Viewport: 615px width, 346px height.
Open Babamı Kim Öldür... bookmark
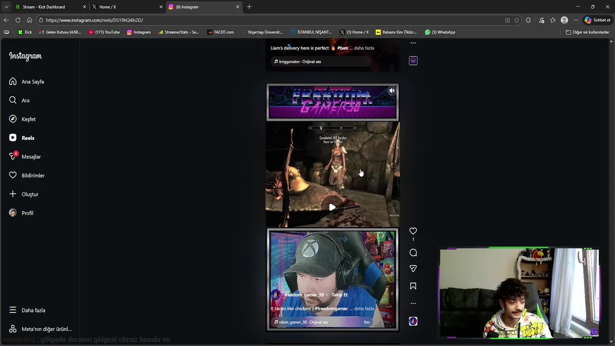396,32
